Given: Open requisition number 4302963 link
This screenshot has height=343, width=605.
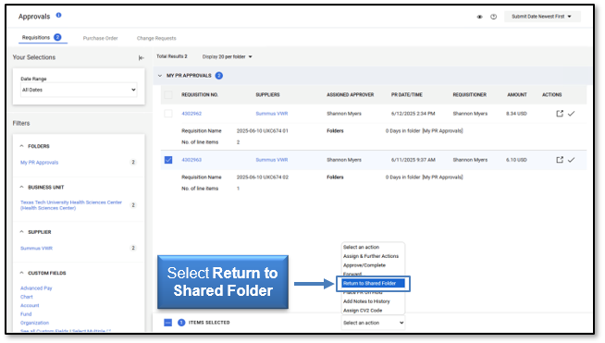Looking at the screenshot, I should point(191,160).
